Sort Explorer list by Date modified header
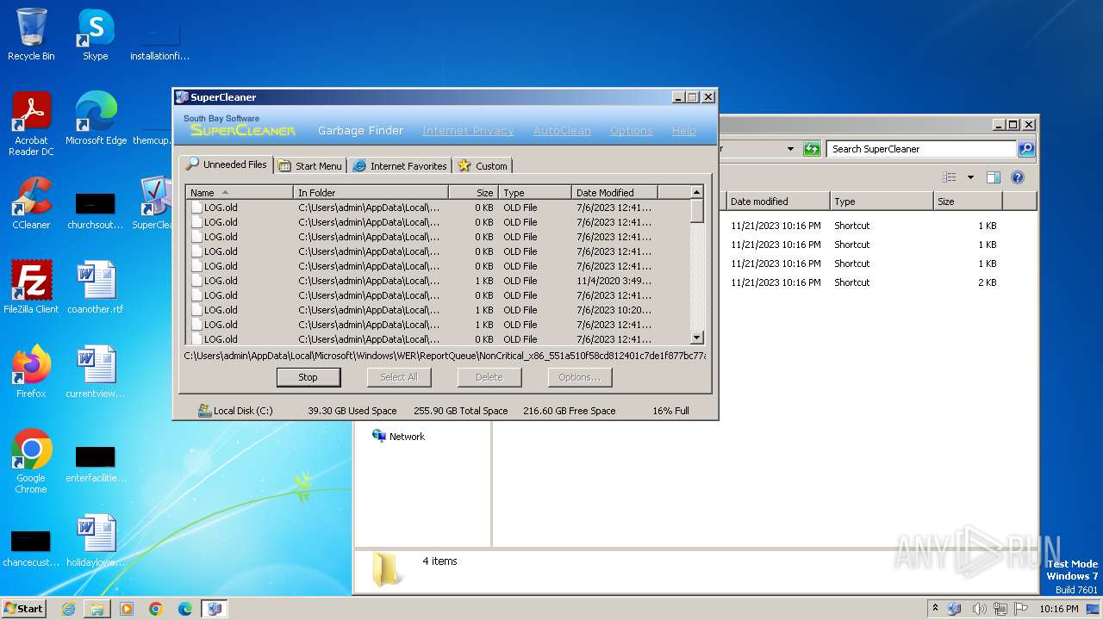 (x=778, y=201)
